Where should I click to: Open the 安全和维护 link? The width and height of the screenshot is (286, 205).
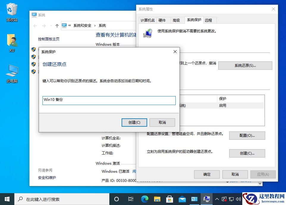pyautogui.click(x=47, y=178)
